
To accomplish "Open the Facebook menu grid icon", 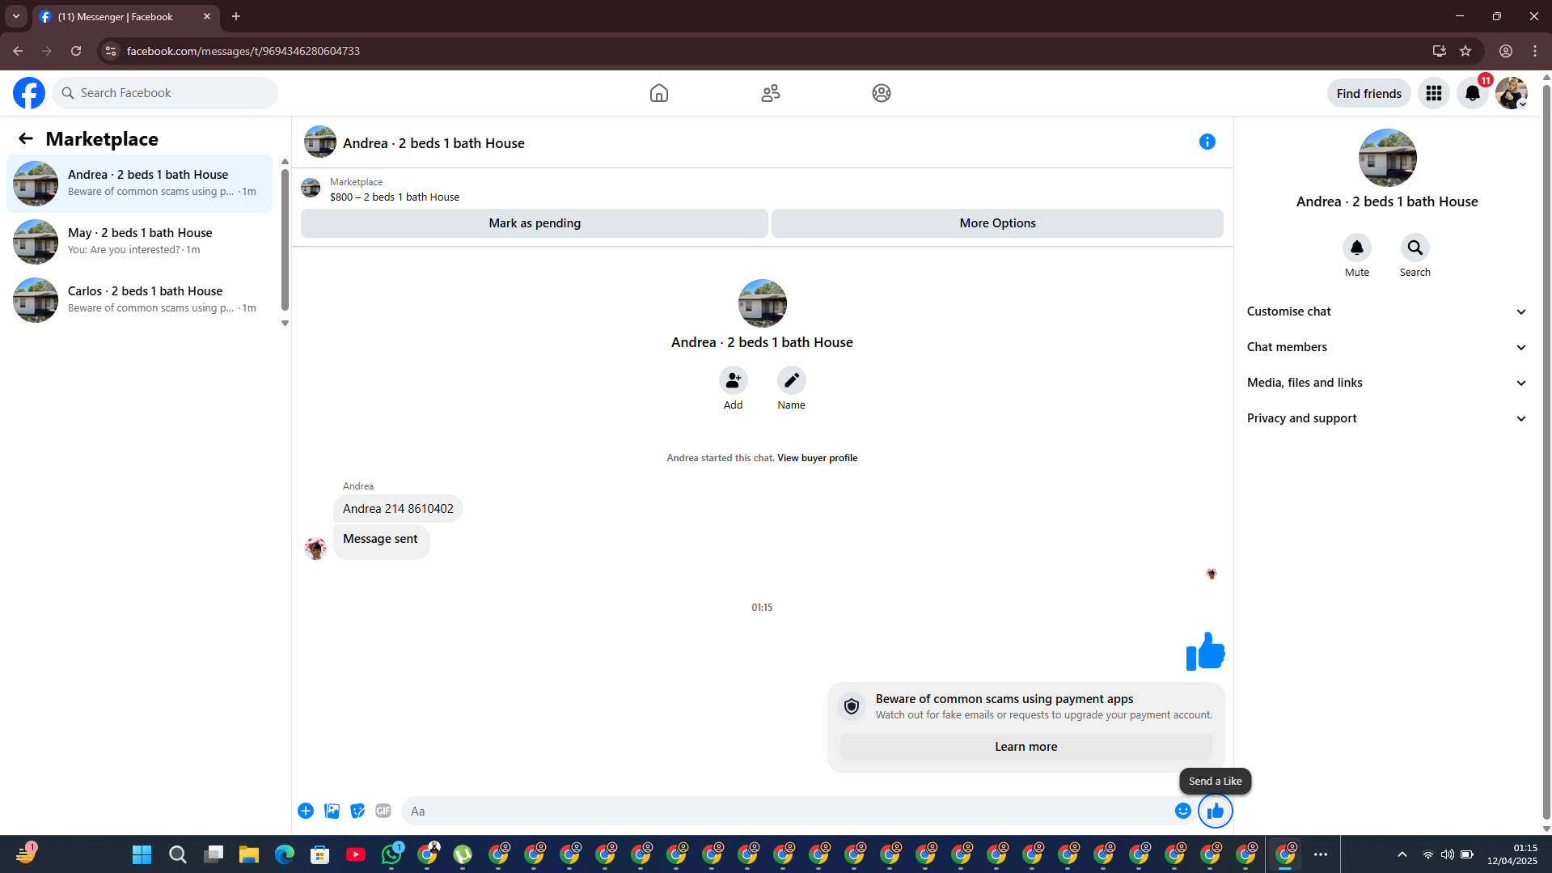I will [1434, 93].
